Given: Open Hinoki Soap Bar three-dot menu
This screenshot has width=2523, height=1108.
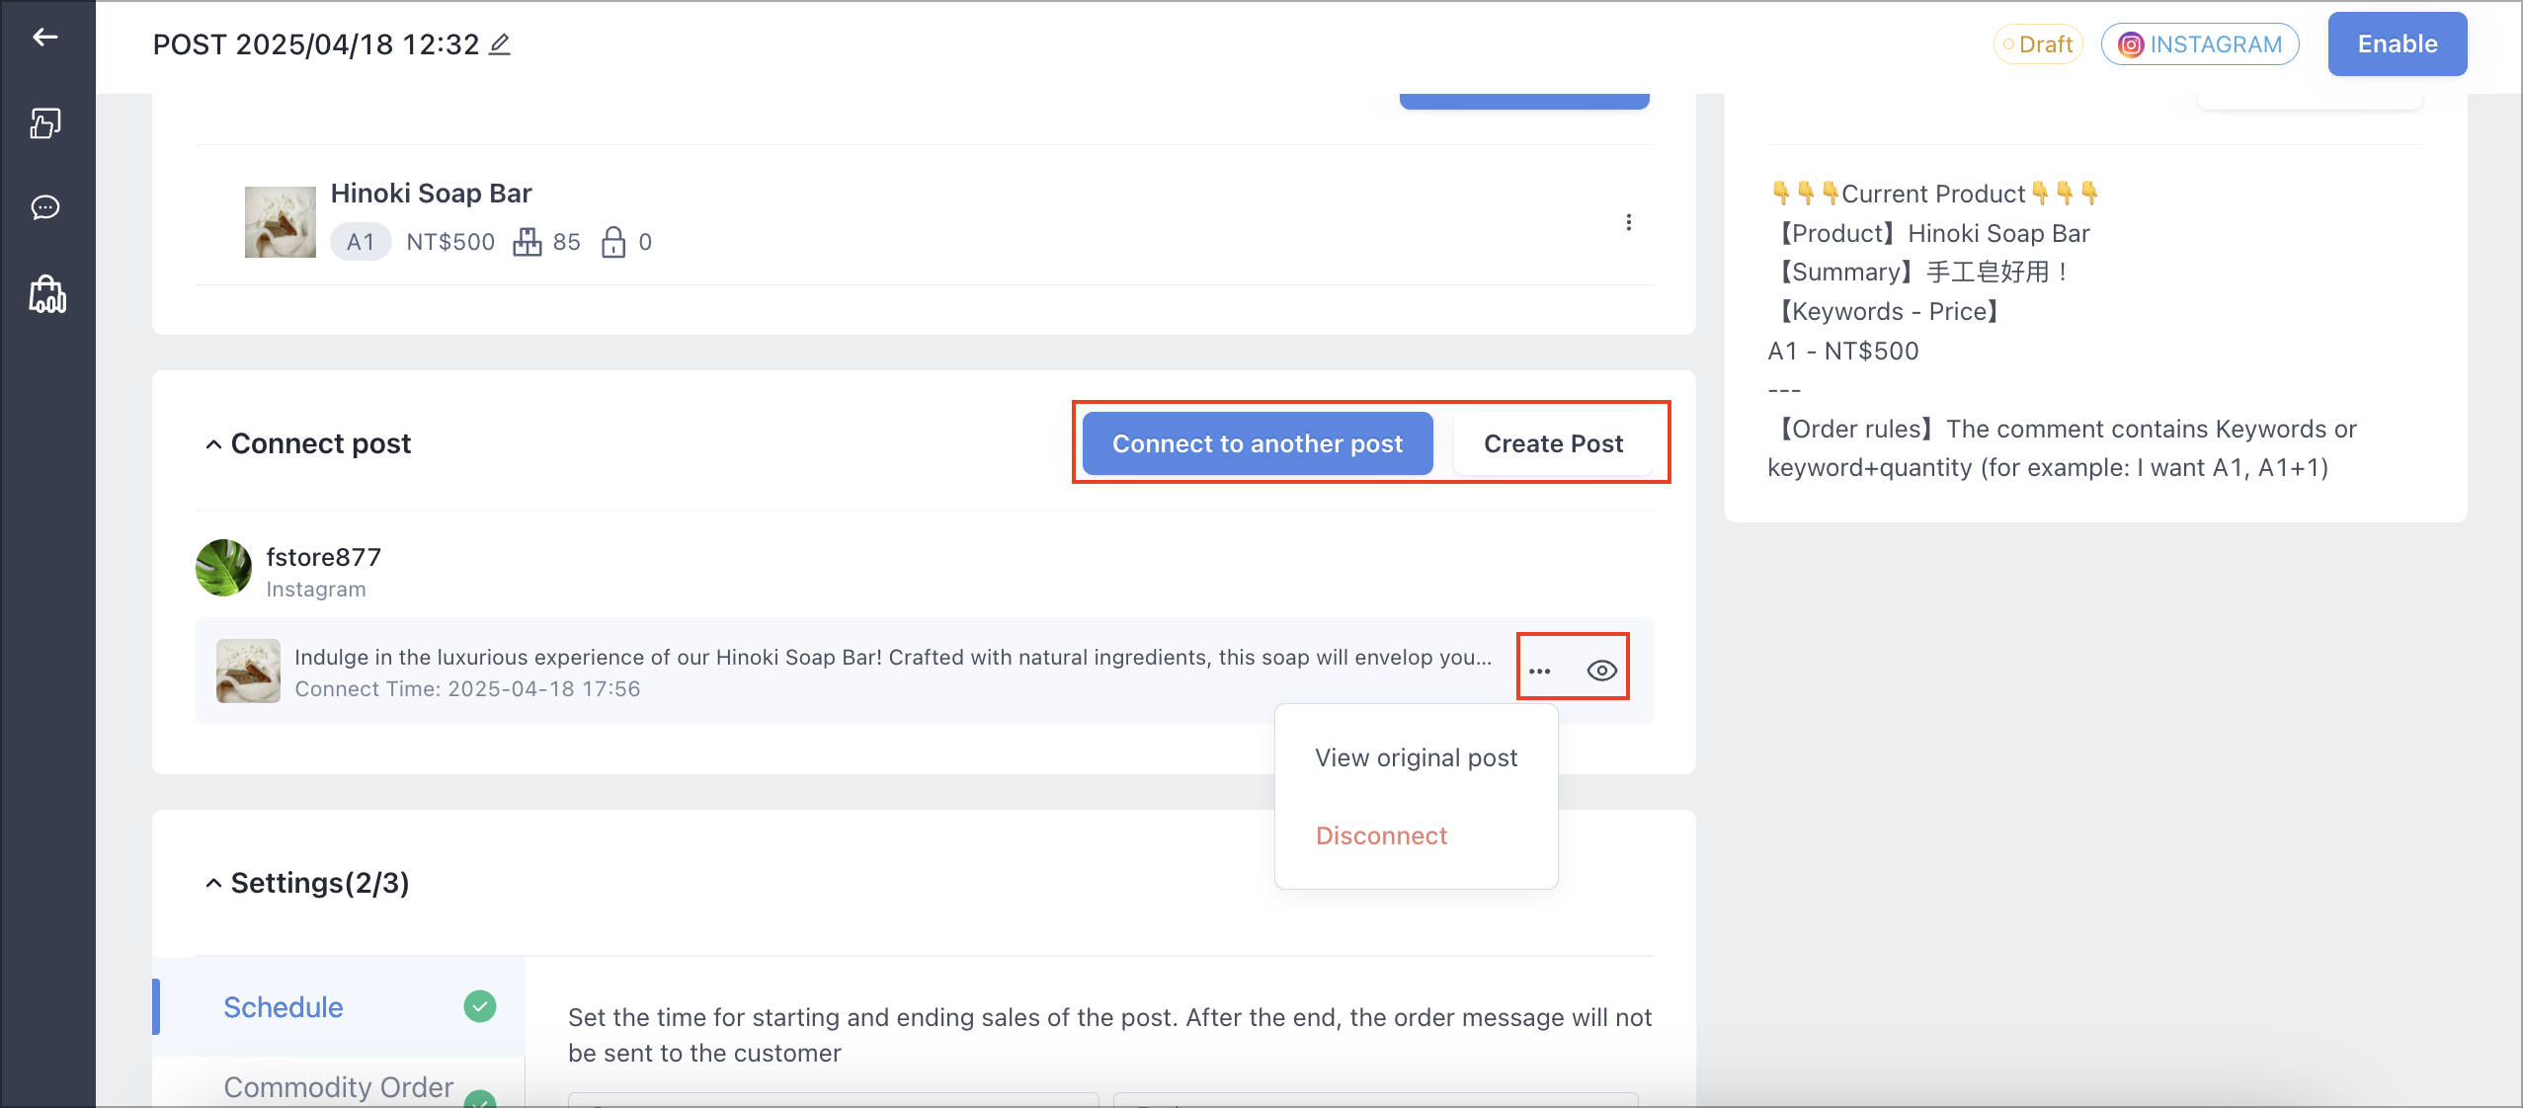Looking at the screenshot, I should 1629,222.
